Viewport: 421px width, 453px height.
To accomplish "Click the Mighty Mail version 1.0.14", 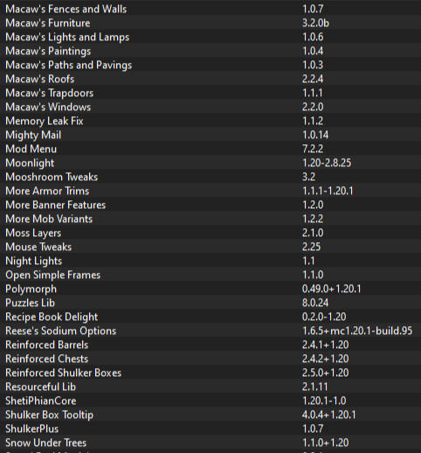I will (x=315, y=135).
